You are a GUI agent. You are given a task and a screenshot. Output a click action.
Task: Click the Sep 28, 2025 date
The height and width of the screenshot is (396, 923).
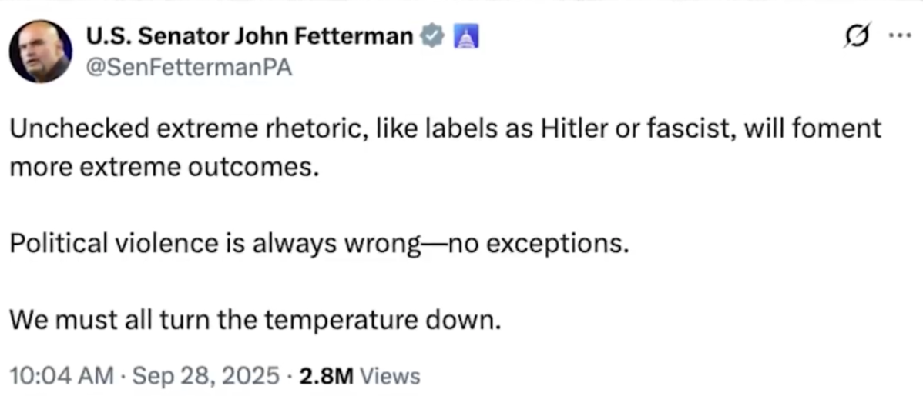pyautogui.click(x=204, y=376)
